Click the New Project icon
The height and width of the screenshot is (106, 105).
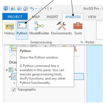tap(13, 9)
